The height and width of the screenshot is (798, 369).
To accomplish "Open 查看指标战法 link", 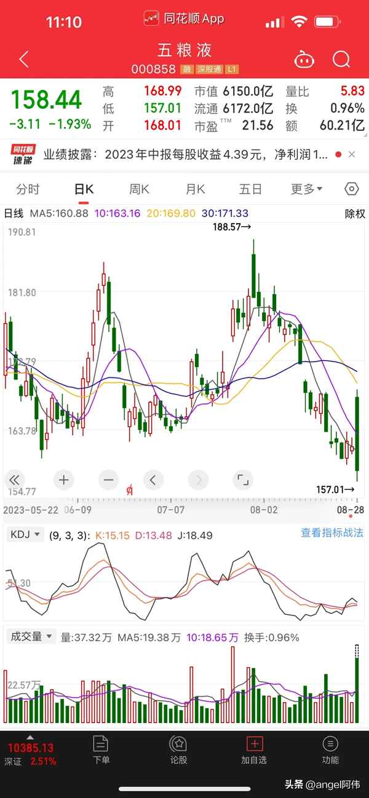I will tap(332, 533).
